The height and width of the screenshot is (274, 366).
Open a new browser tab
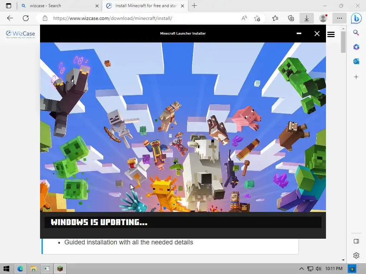tap(194, 6)
